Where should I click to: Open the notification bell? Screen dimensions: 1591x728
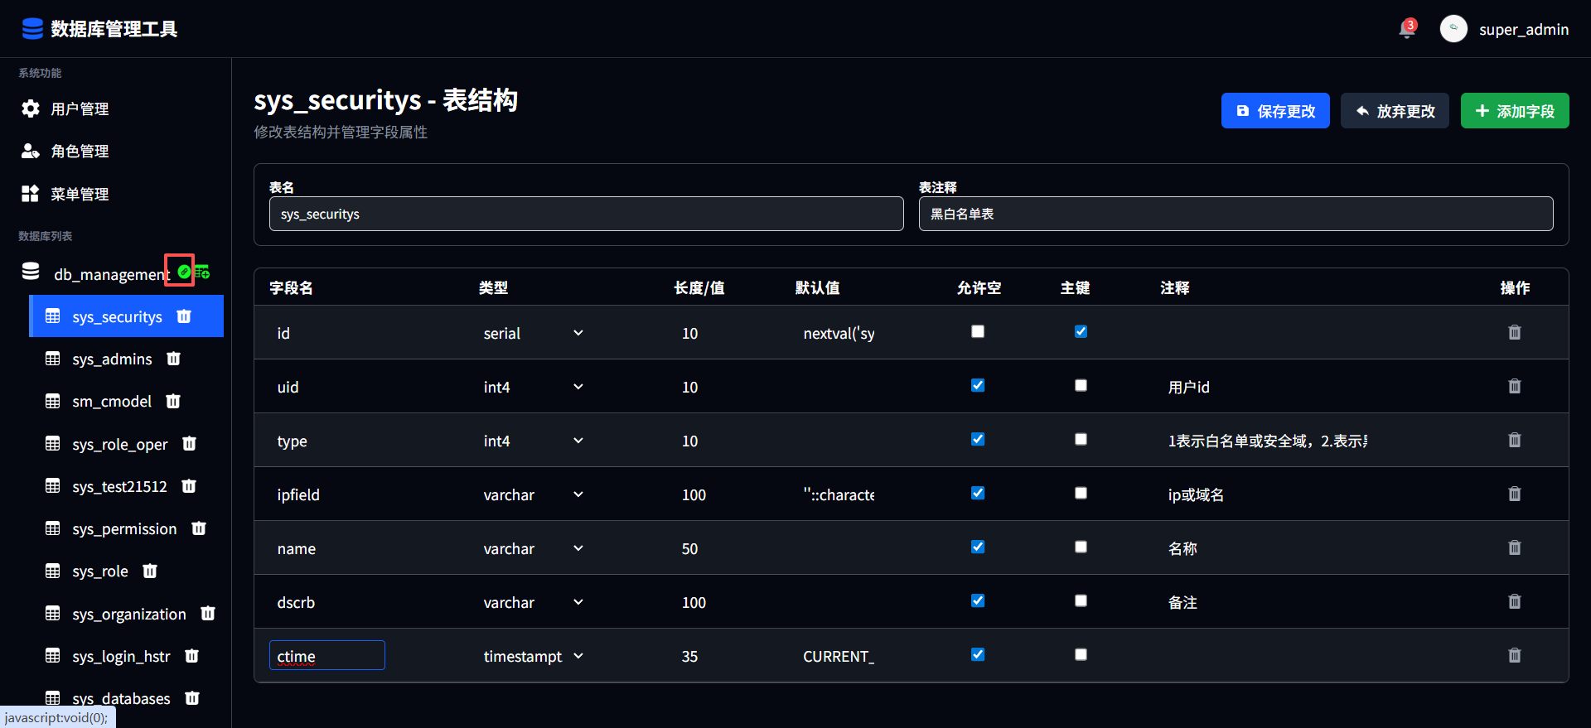(x=1406, y=30)
